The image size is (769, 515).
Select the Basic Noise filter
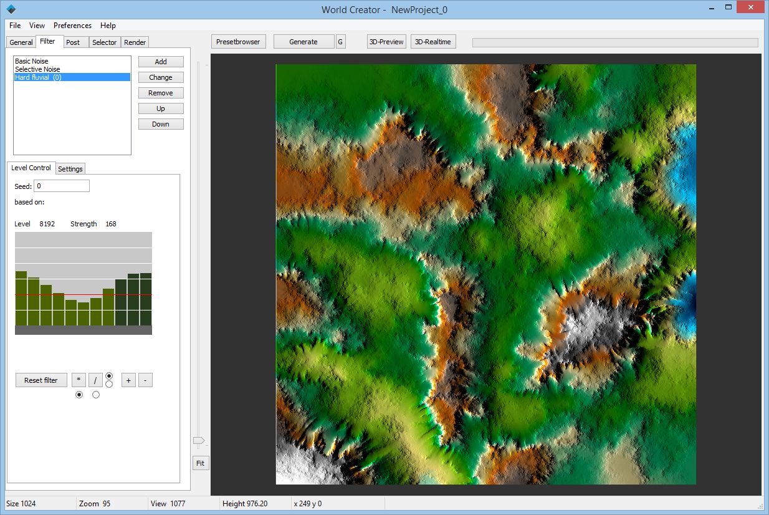tap(32, 60)
